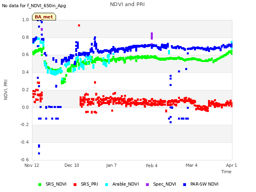This screenshot has width=256, height=192.
Task: Select the chart title NDVI and PRI
Action: tap(127, 4)
